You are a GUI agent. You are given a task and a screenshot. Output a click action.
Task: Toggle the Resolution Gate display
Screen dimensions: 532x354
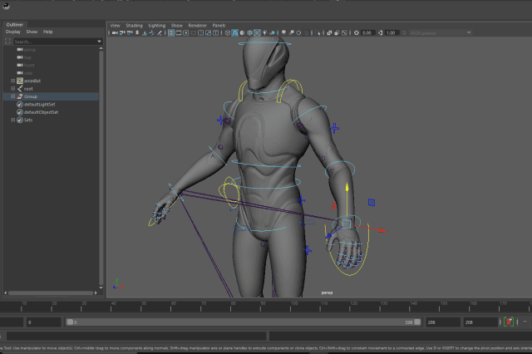click(x=185, y=33)
